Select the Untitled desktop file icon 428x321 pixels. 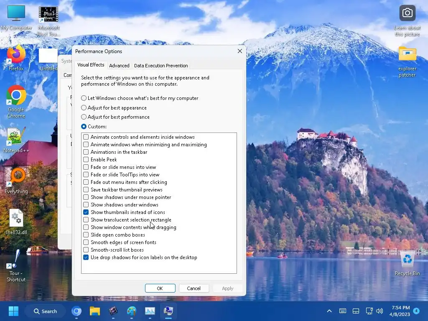(48, 60)
